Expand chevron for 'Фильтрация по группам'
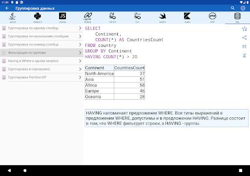 point(80,53)
